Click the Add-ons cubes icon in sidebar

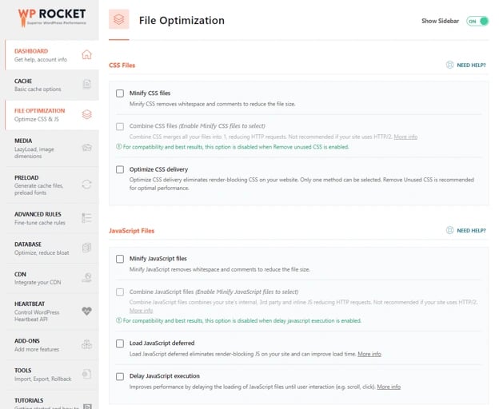coord(86,344)
